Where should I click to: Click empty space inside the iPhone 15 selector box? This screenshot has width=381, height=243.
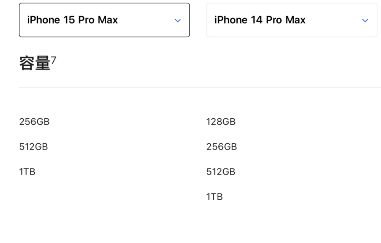146,20
